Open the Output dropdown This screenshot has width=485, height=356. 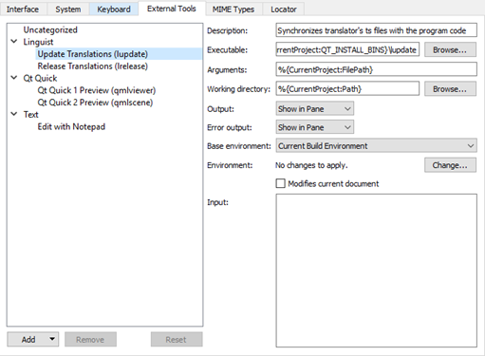tap(315, 108)
